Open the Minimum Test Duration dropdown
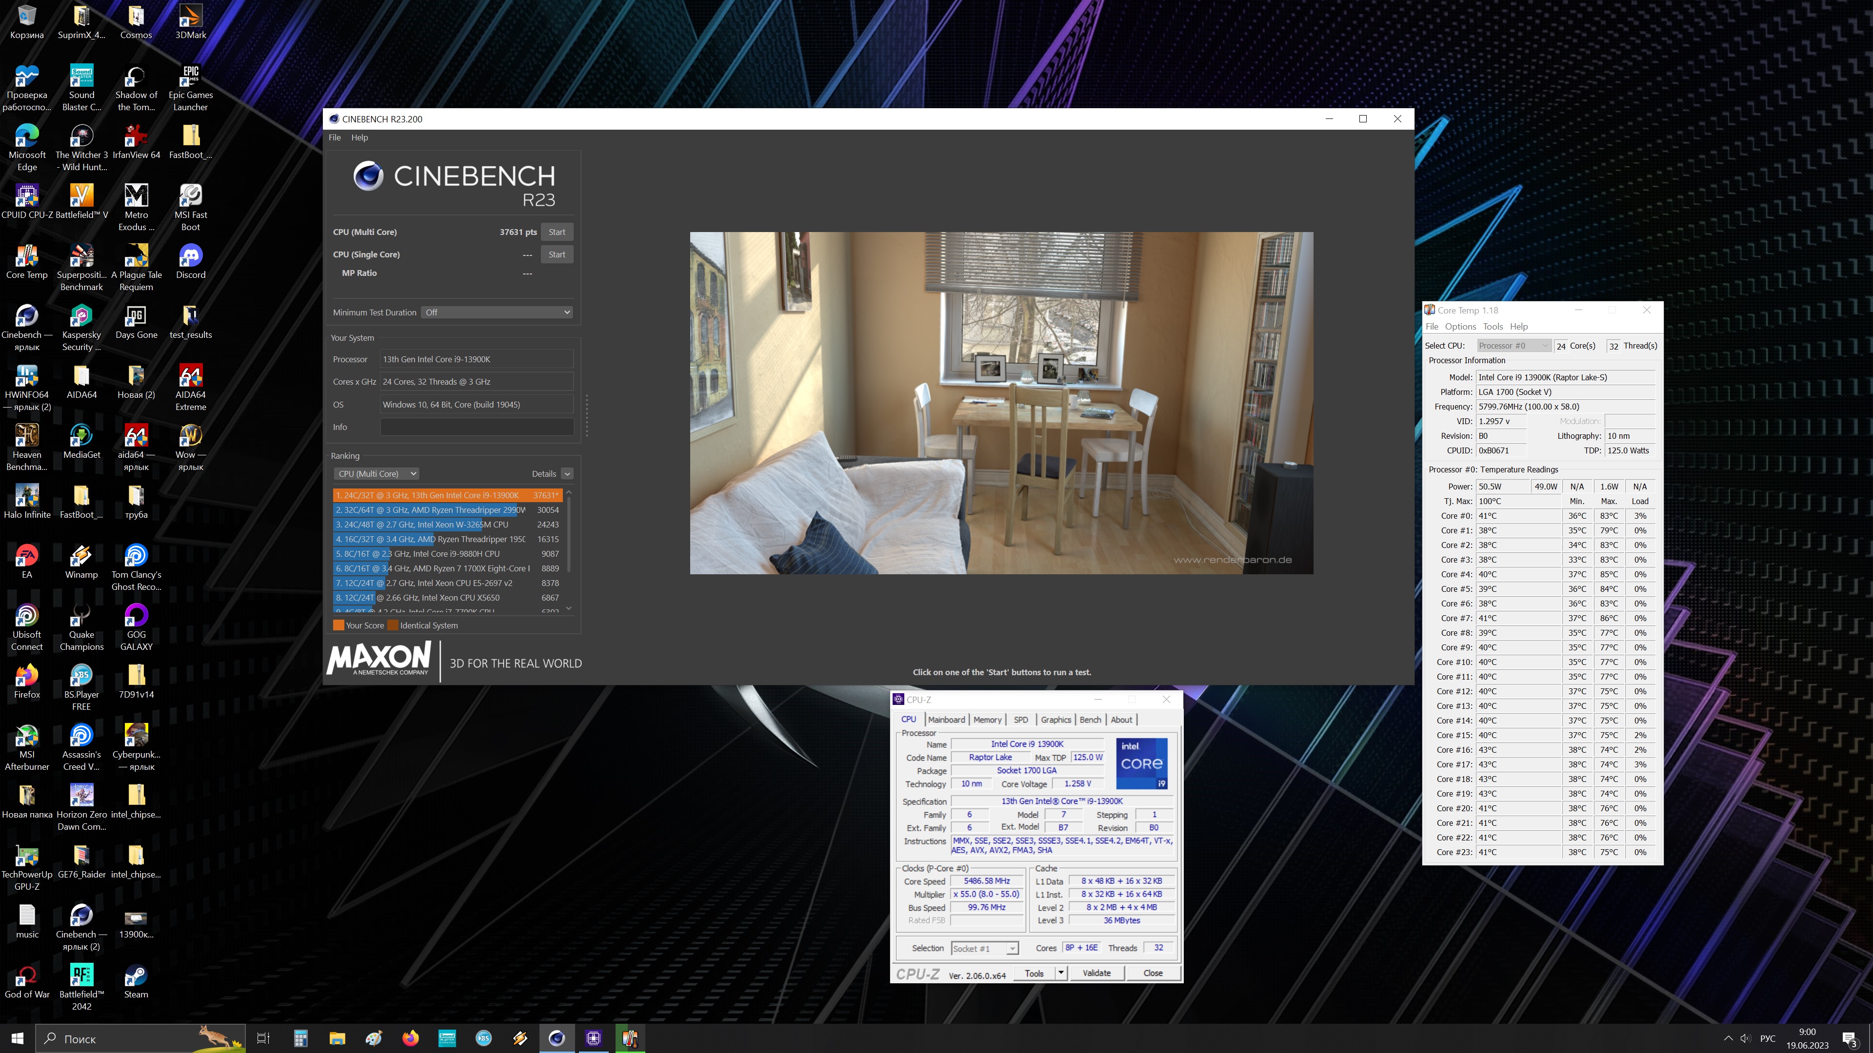 click(498, 312)
